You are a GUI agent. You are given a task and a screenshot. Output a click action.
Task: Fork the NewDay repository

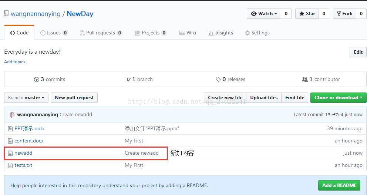pos(344,14)
